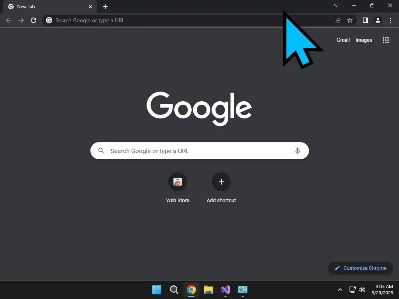The height and width of the screenshot is (299, 399).
Task: Close the New Tab tab
Action: tap(90, 7)
